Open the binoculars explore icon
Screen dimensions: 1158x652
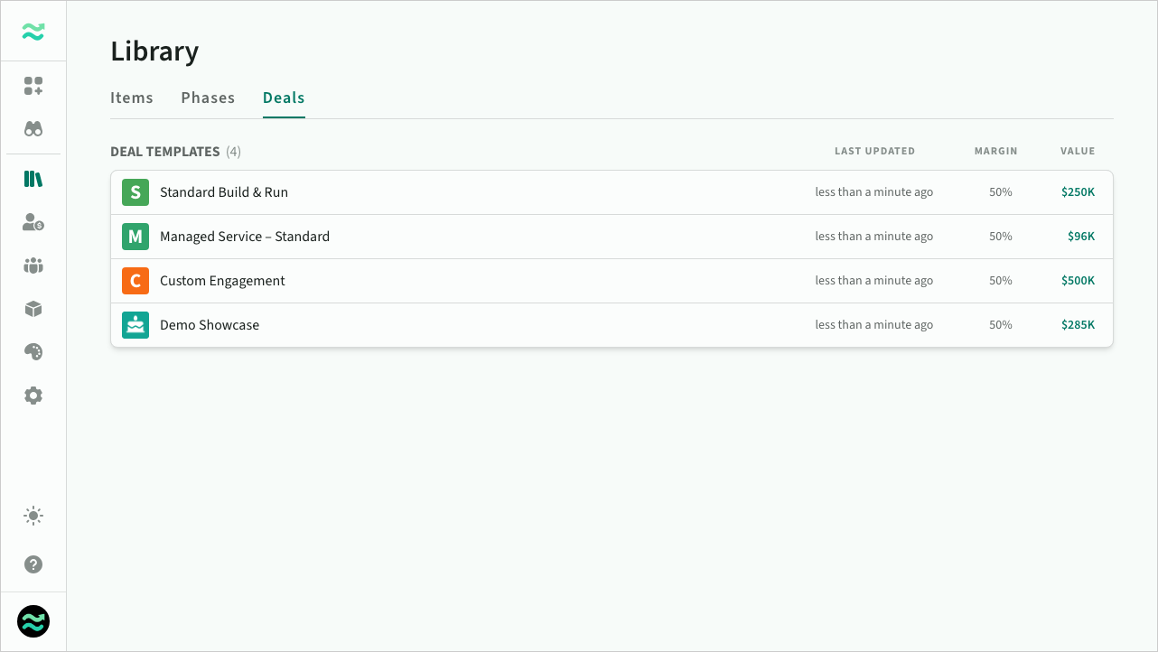tap(33, 129)
